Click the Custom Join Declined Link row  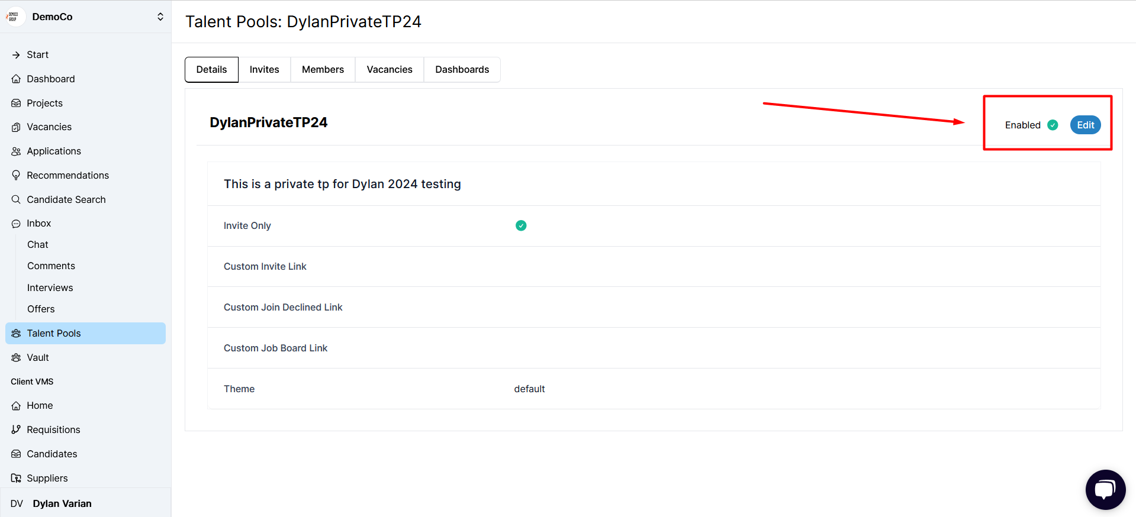[x=654, y=307]
